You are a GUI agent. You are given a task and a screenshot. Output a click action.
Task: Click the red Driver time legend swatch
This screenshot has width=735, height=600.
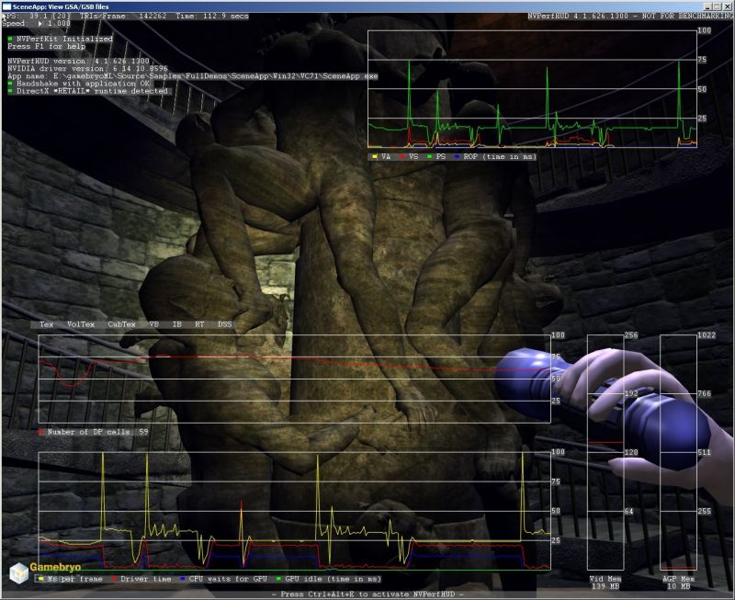pyautogui.click(x=114, y=579)
